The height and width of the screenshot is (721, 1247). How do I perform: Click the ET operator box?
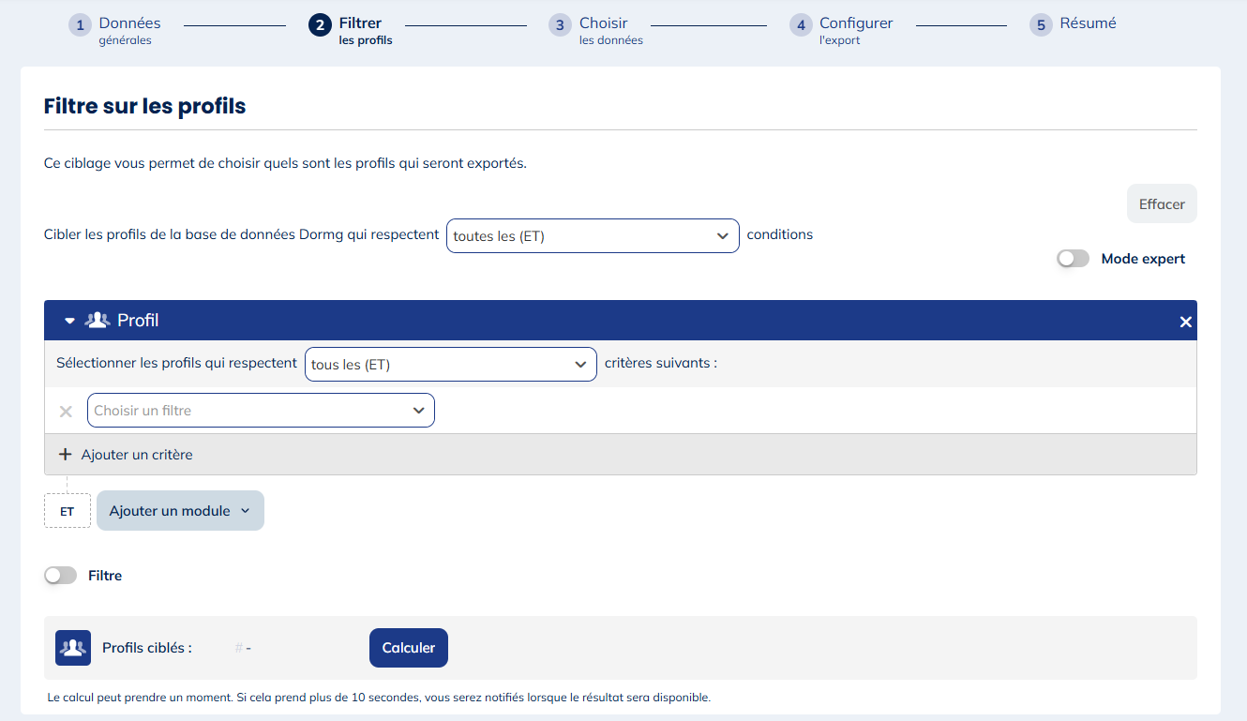point(68,511)
